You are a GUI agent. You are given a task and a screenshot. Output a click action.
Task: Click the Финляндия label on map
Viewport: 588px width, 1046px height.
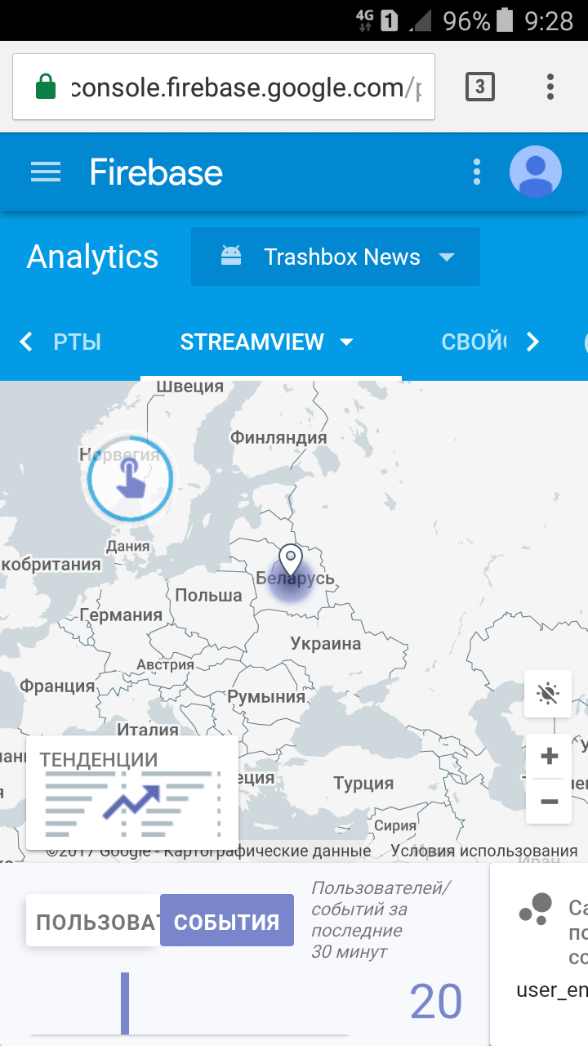[x=278, y=437]
